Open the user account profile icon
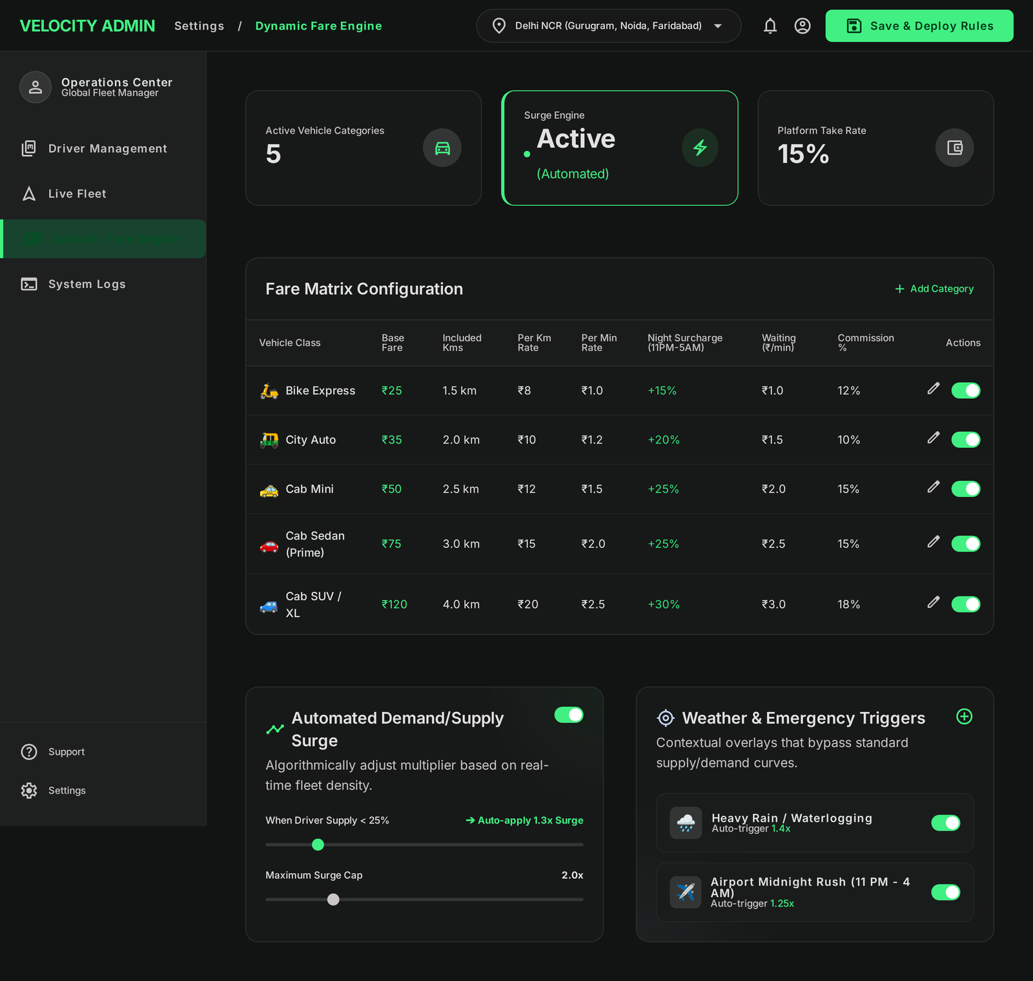This screenshot has height=981, width=1033. (803, 26)
